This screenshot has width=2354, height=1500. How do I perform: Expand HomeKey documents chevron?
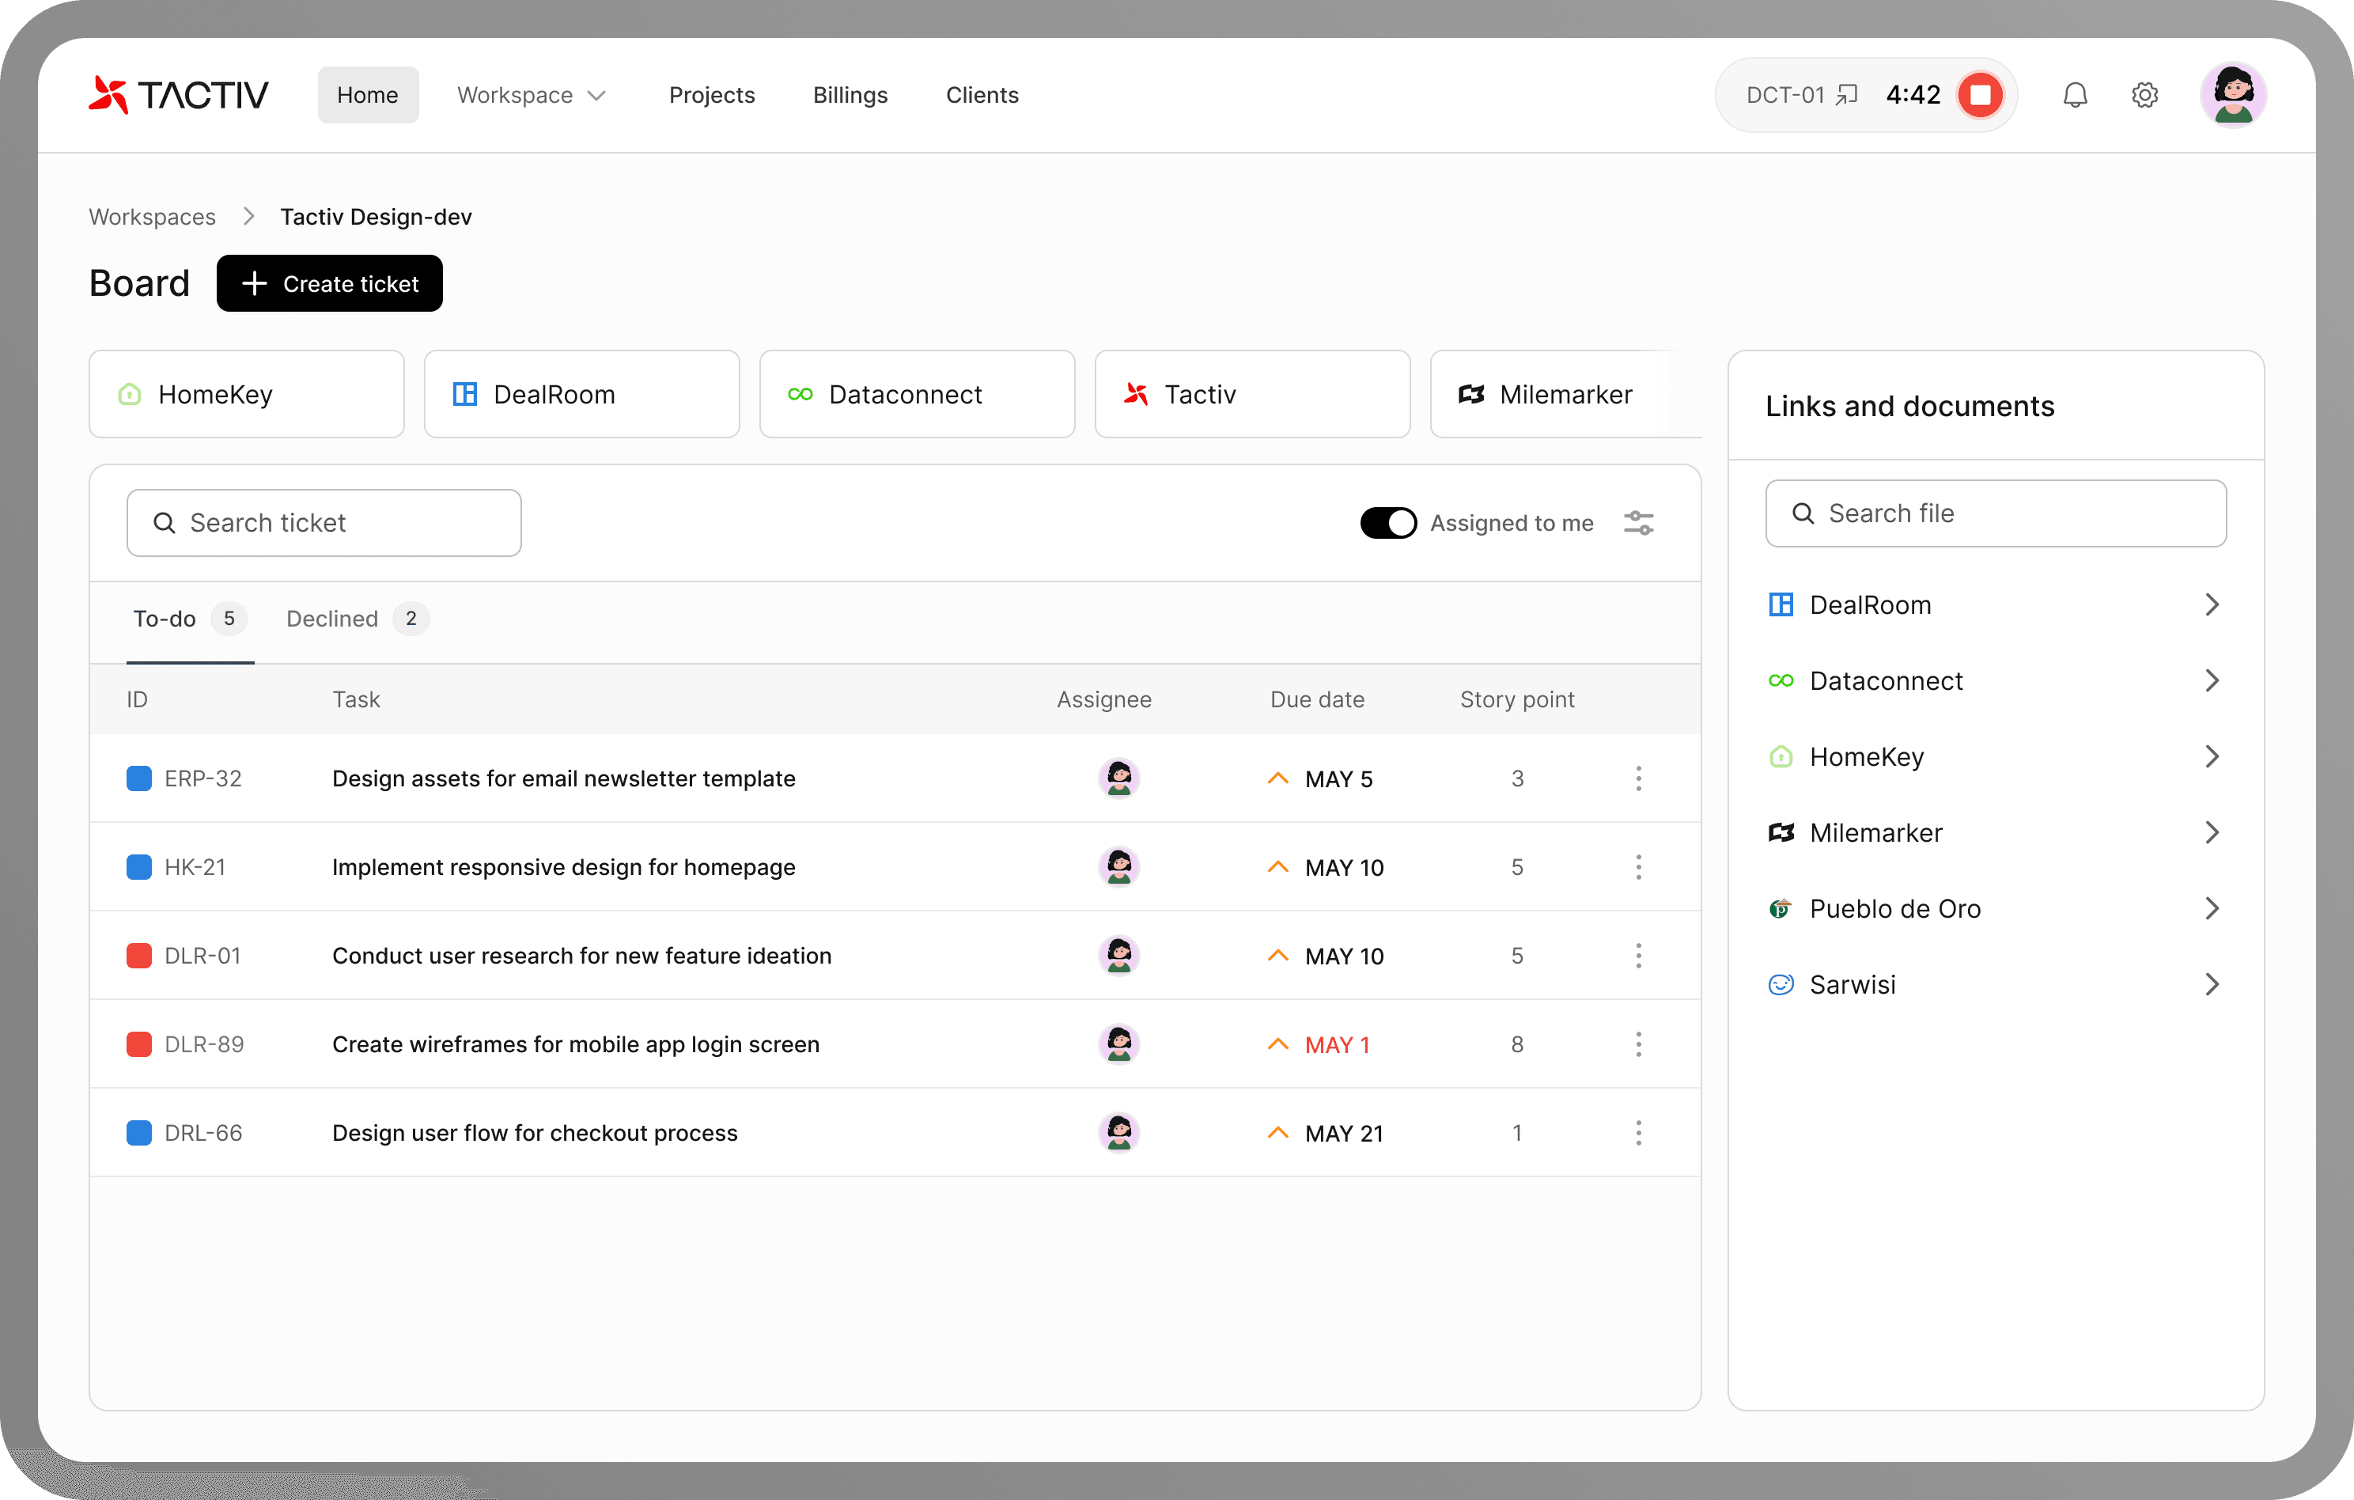[x=2212, y=757]
